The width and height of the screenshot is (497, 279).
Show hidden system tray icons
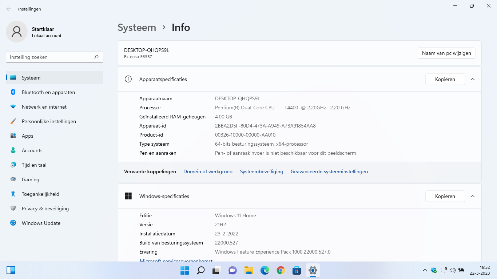(425, 270)
